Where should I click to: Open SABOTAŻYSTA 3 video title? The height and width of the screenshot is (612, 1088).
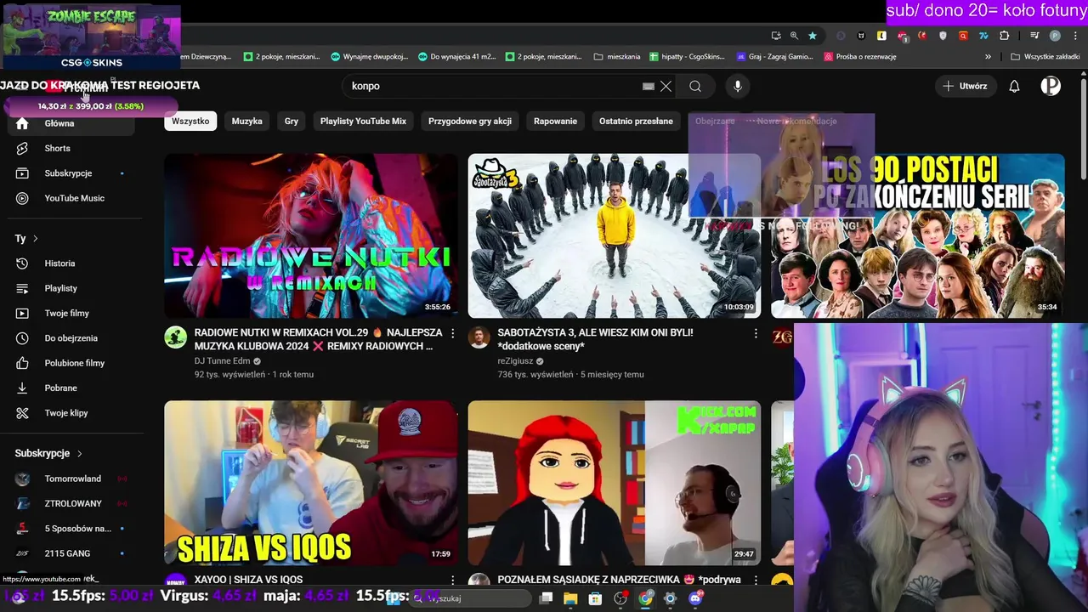click(595, 339)
